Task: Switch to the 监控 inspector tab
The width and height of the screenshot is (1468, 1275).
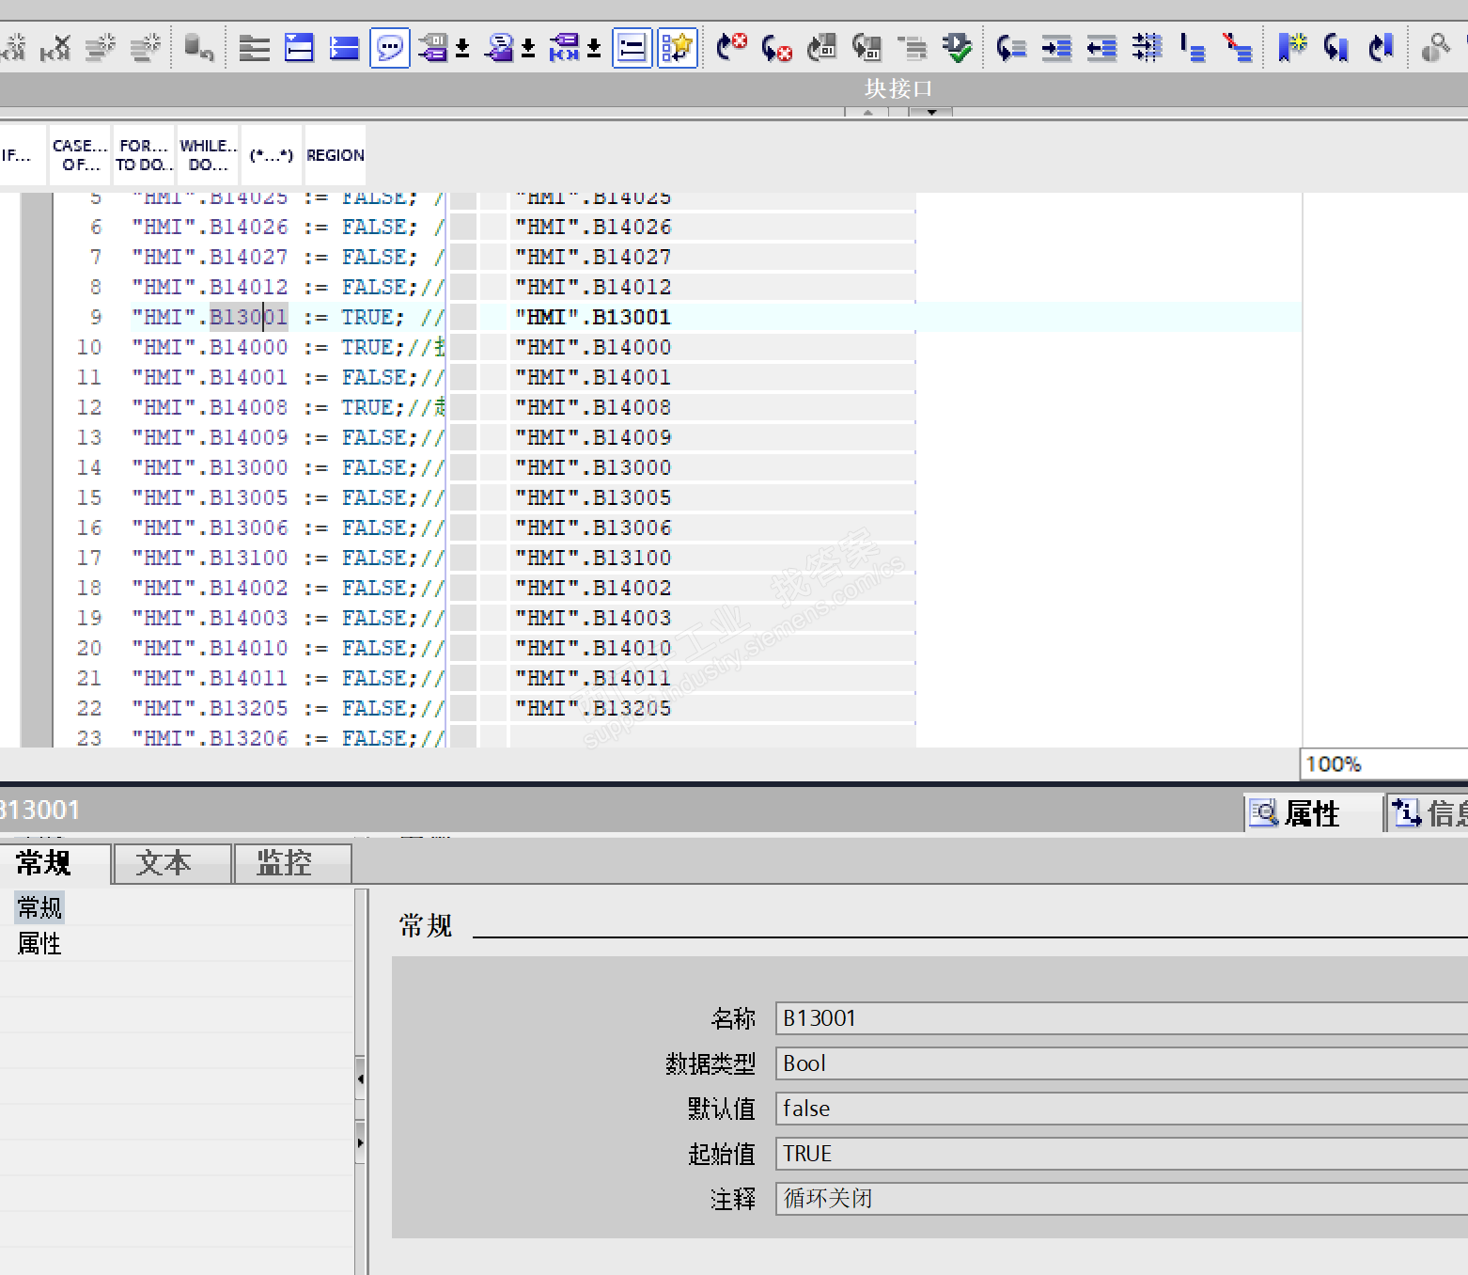Action: click(x=293, y=863)
